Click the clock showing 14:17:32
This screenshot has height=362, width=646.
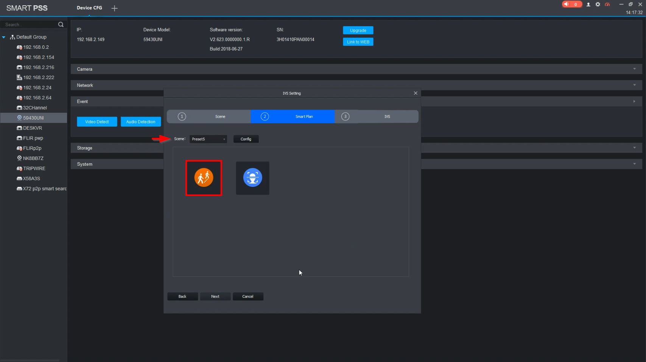pos(634,12)
